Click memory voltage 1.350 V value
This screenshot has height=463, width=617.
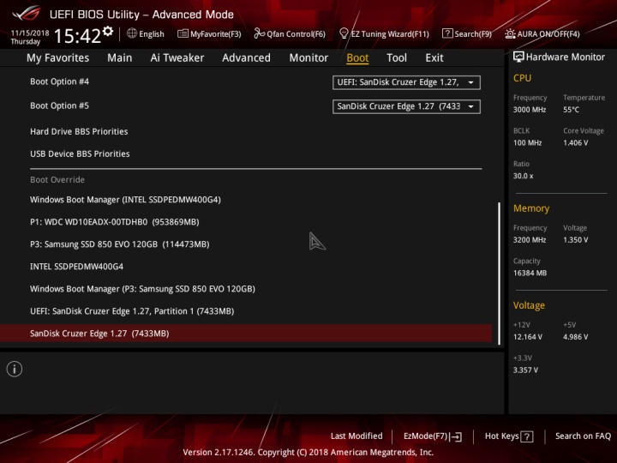click(575, 240)
